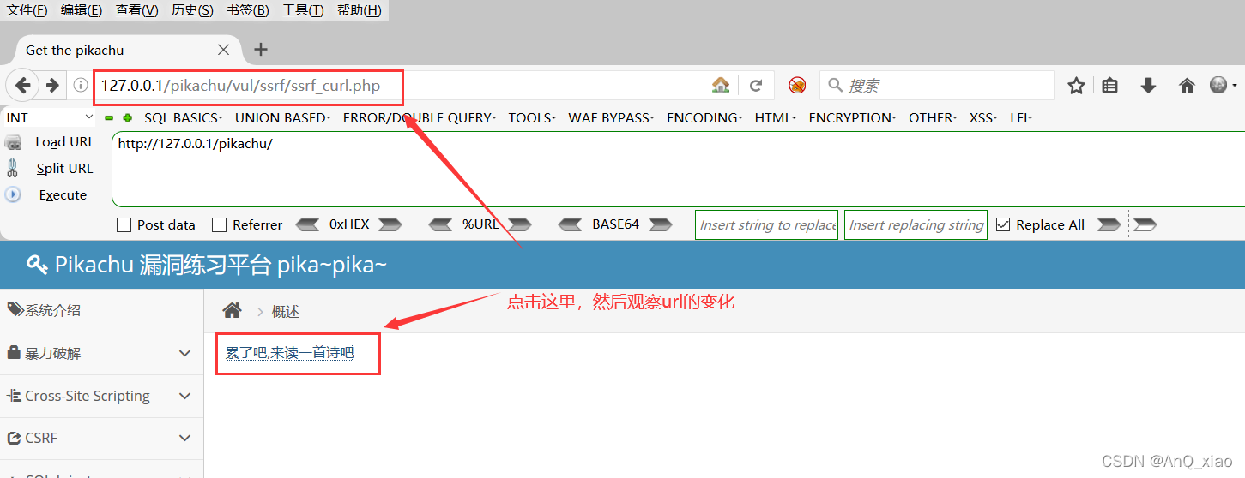
Task: Open WAF BYPASS dropdown menu
Action: (x=611, y=117)
